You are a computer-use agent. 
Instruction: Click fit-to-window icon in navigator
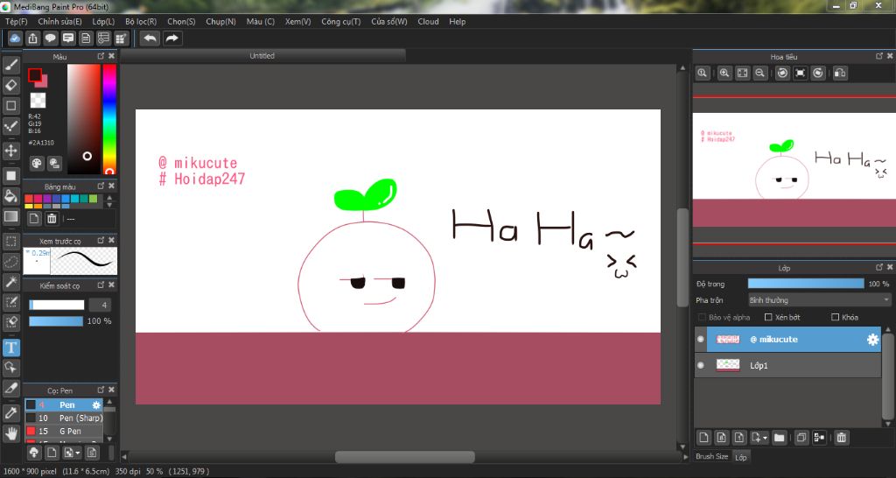pyautogui.click(x=742, y=74)
